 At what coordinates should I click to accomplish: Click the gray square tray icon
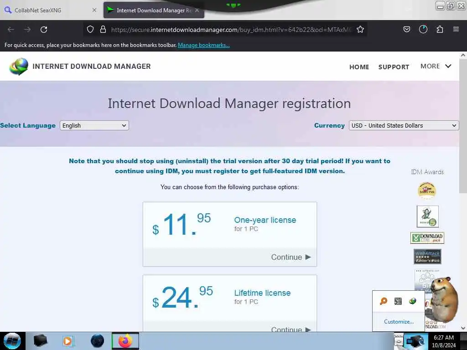click(x=398, y=301)
